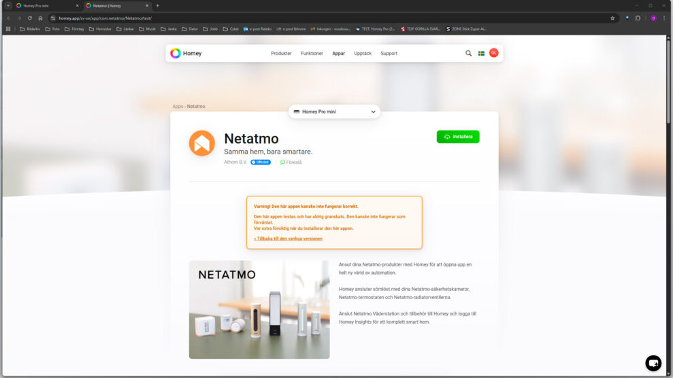673x378 pixels.
Task: Open the Appar menu
Action: click(x=338, y=54)
